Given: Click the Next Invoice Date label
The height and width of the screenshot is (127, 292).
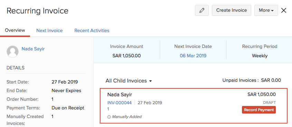Looking at the screenshot, I should click(193, 46).
